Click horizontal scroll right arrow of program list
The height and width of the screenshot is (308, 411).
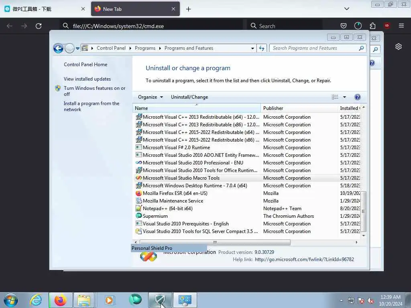coord(356,242)
